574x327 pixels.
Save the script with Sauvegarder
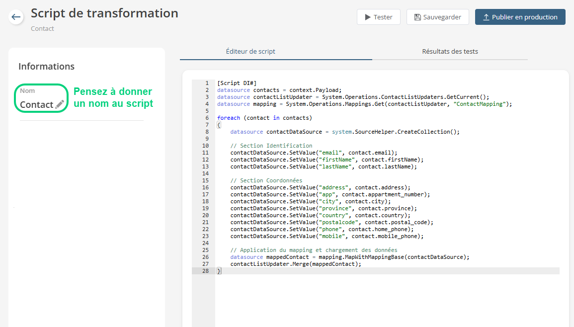click(x=437, y=17)
